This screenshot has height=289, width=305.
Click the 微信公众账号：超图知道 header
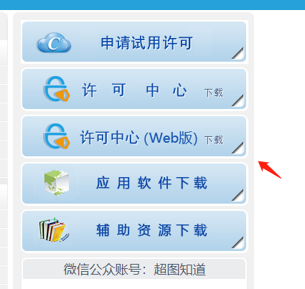click(x=134, y=269)
